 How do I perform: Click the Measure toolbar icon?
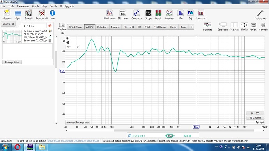point(7,14)
